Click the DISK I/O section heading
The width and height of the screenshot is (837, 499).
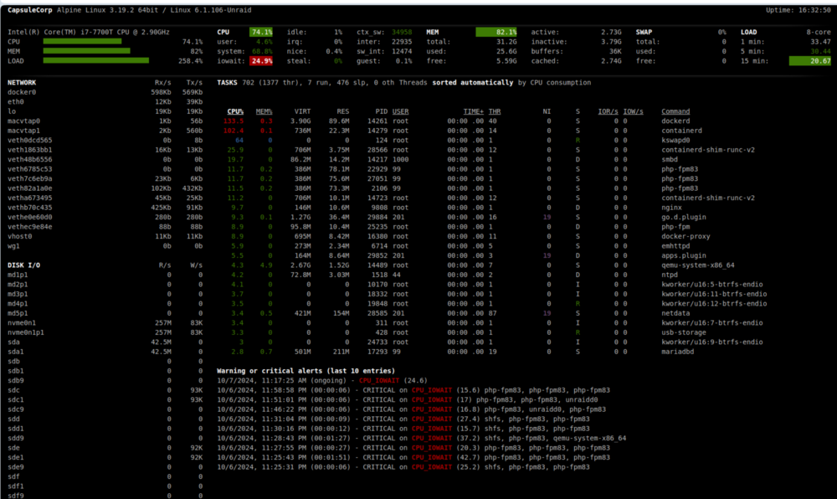tap(23, 265)
